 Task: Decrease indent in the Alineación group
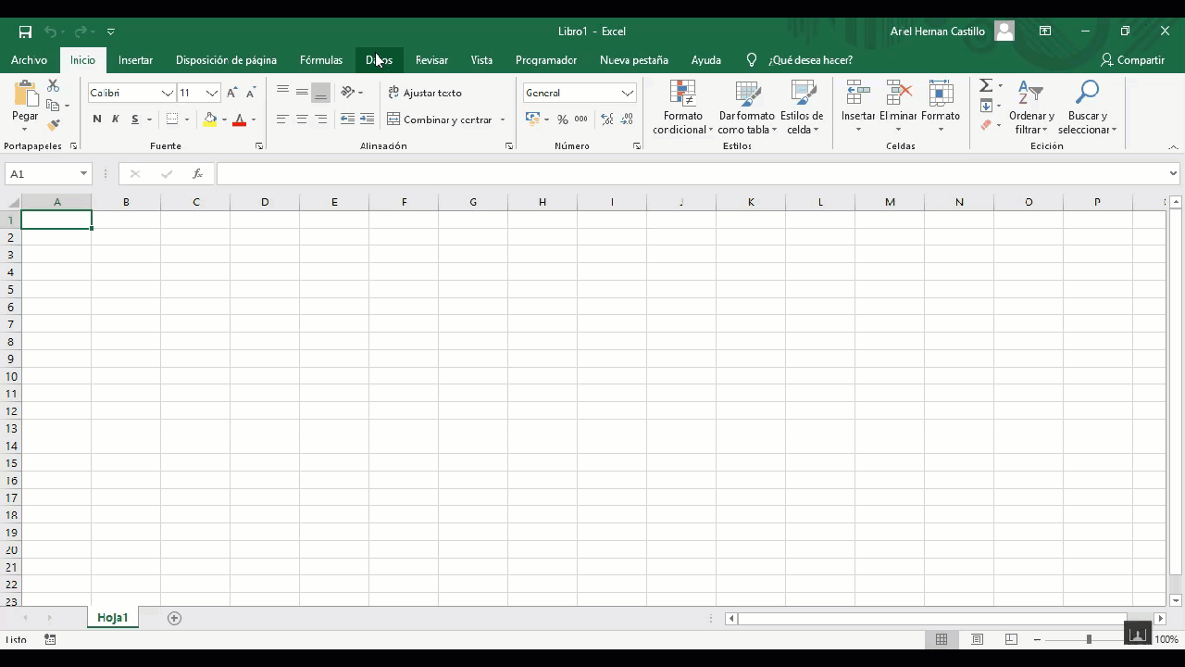tap(347, 120)
